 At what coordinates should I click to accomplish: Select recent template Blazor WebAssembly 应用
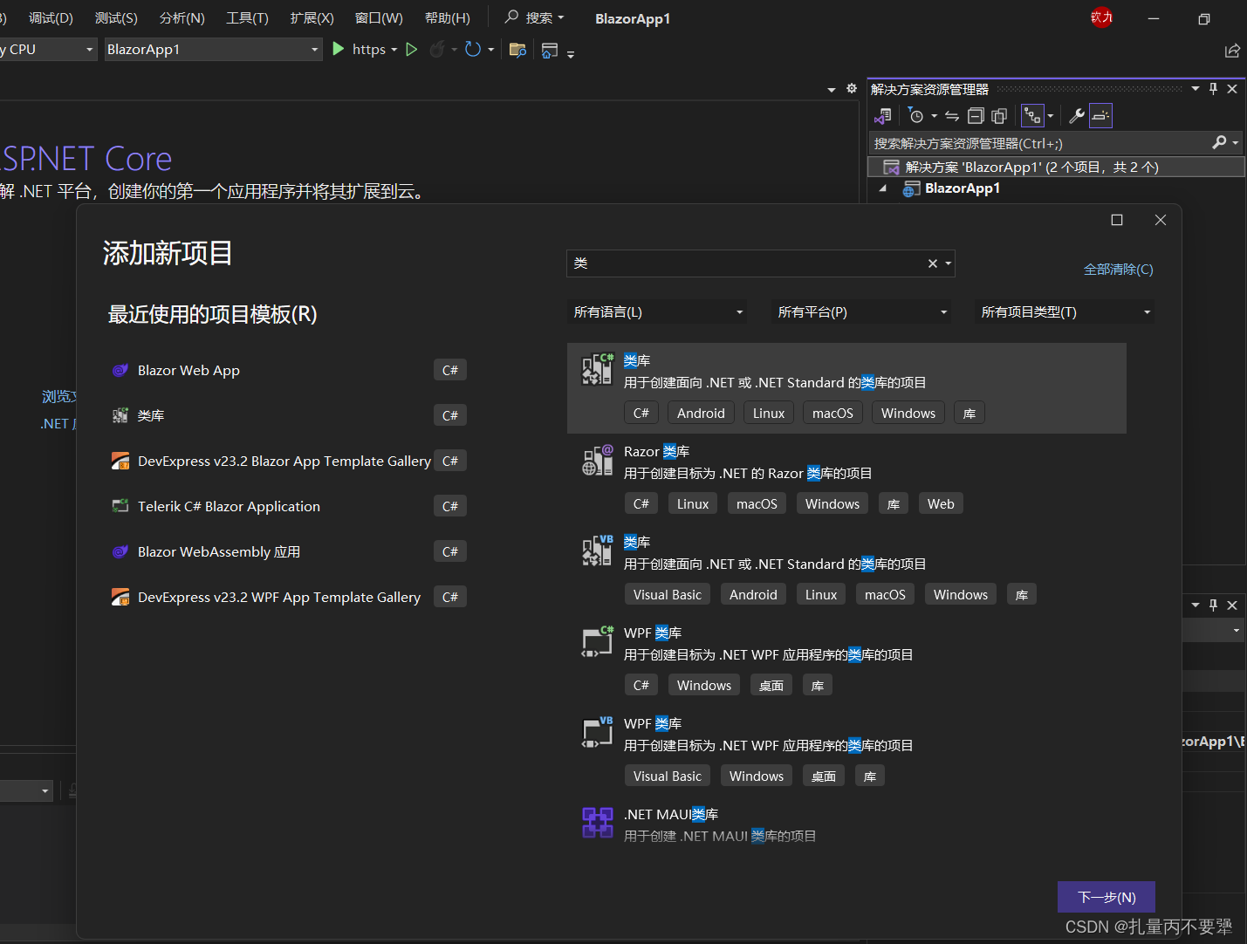[289, 551]
